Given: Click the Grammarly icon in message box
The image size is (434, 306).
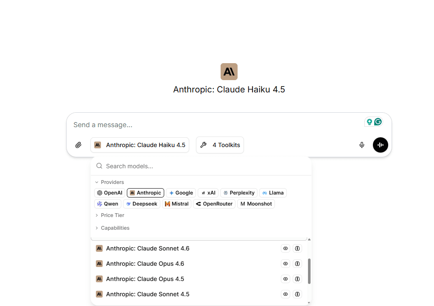Looking at the screenshot, I should [x=378, y=122].
